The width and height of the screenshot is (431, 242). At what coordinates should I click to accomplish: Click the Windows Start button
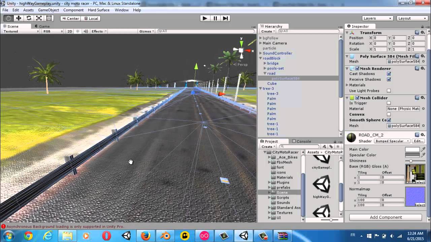[8, 236]
